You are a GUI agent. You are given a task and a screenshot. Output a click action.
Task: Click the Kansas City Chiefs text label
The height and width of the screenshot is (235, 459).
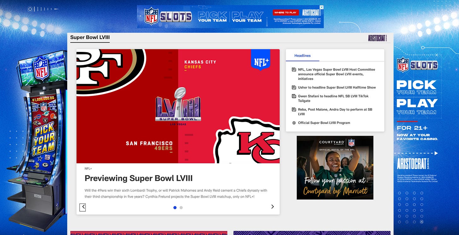[x=200, y=64]
